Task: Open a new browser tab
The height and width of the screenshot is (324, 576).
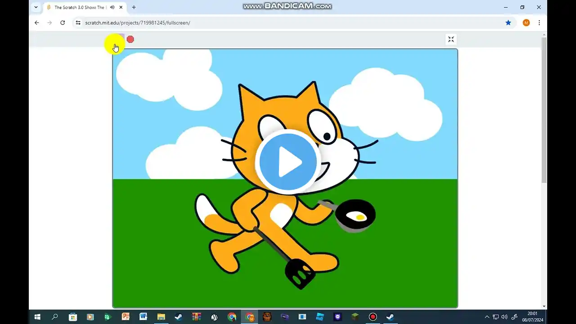Action: [x=134, y=7]
